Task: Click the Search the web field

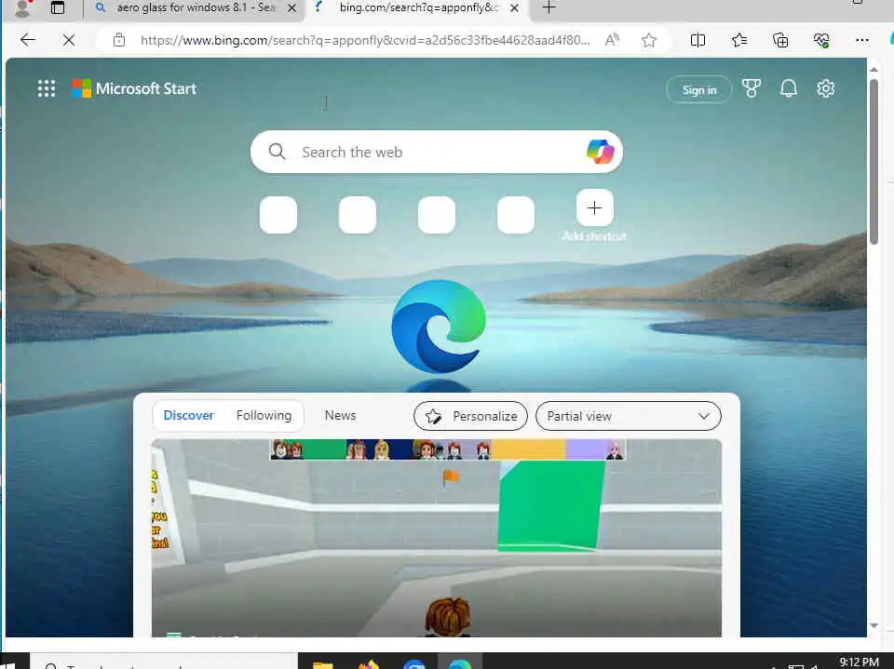Action: tap(436, 152)
